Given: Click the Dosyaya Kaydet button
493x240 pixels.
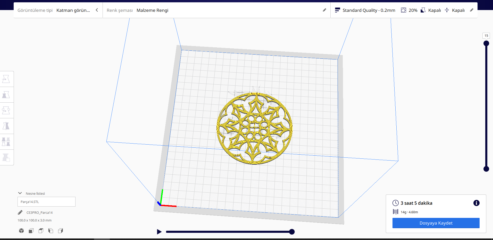Looking at the screenshot, I should (x=436, y=223).
